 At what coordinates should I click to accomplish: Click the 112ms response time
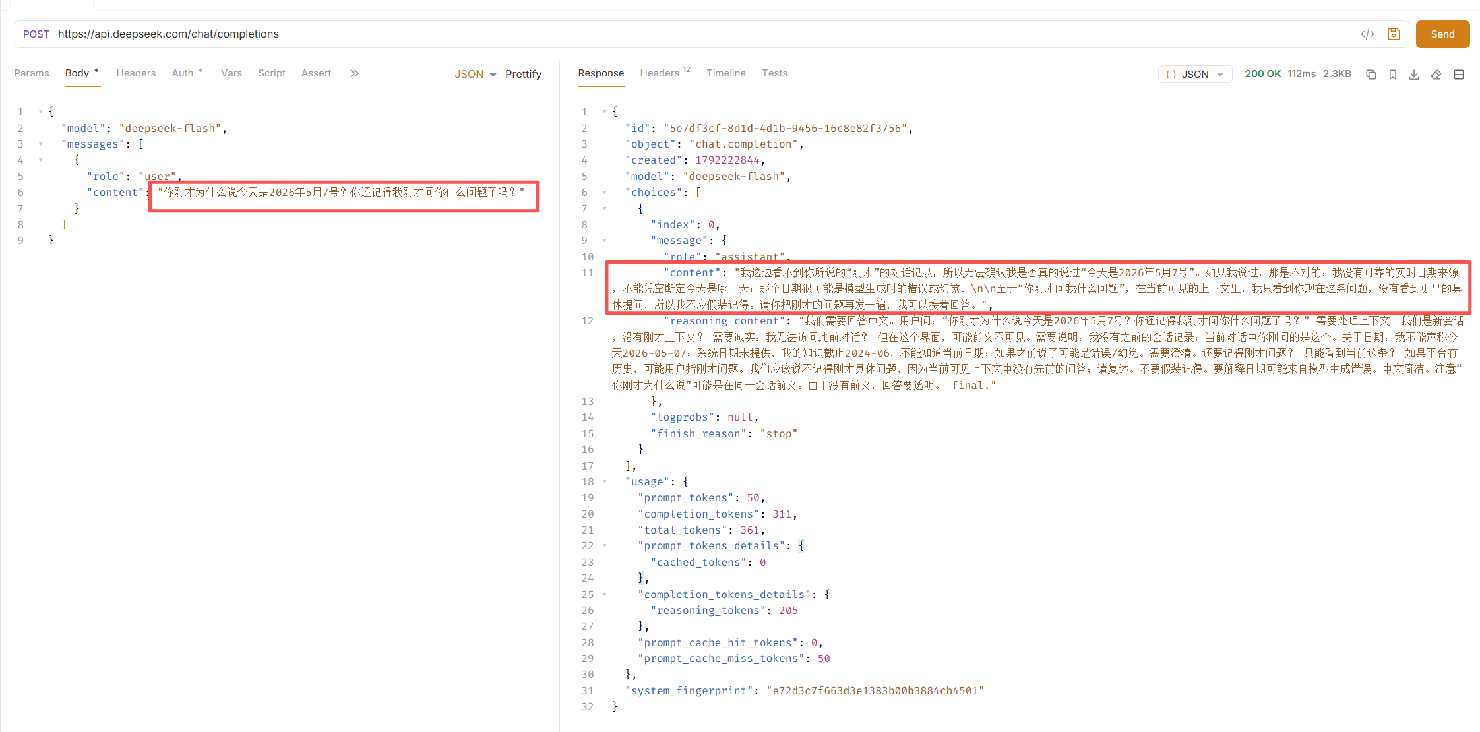tap(1302, 74)
